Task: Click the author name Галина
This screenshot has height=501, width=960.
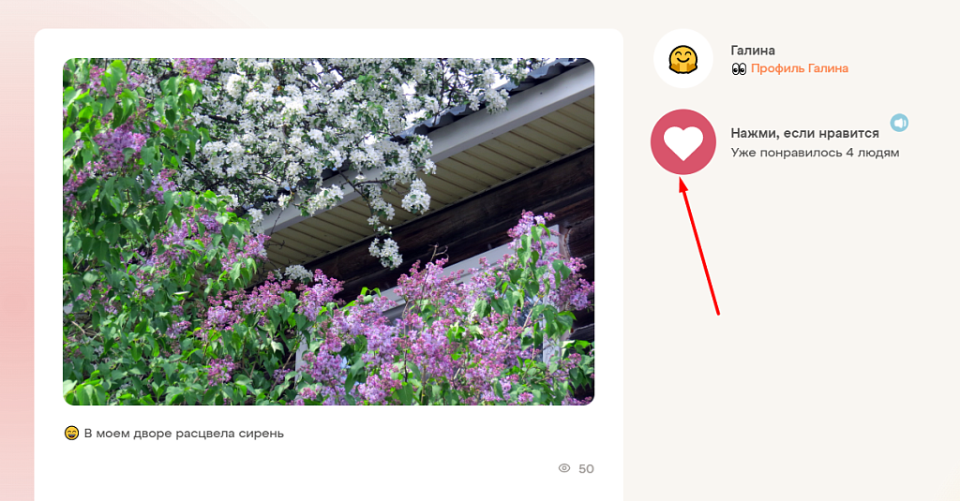Action: tap(753, 51)
